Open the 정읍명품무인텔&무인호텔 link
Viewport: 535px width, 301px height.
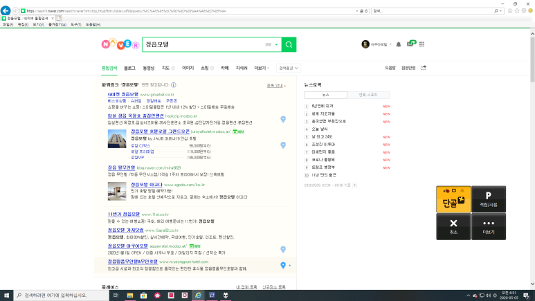click(x=133, y=262)
